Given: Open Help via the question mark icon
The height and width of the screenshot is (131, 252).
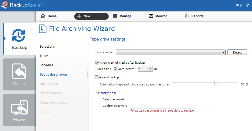Looking at the screenshot, I should click(247, 5).
